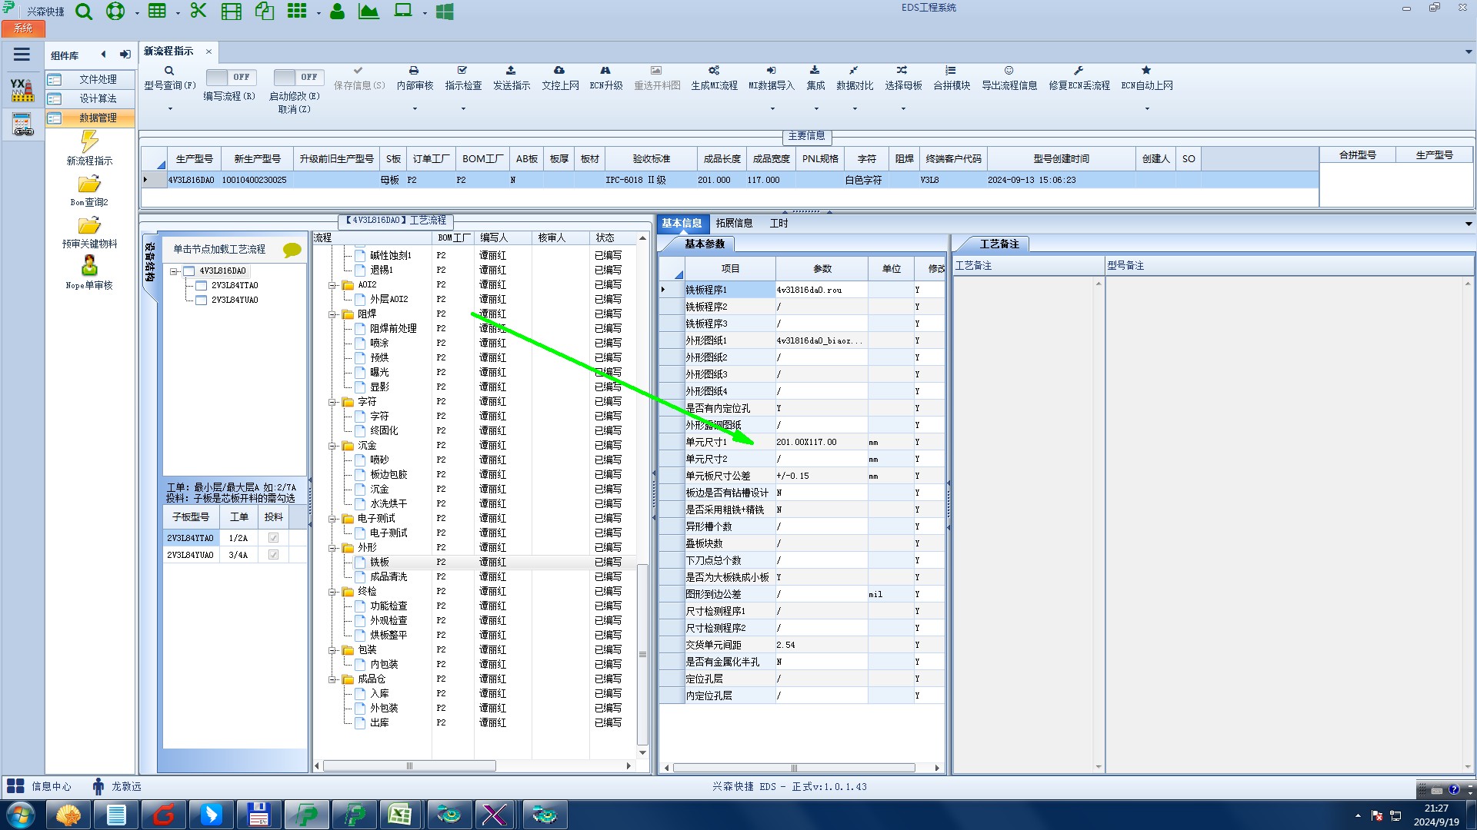
Task: Toggle the 启动修改 OFF switch
Action: (298, 77)
